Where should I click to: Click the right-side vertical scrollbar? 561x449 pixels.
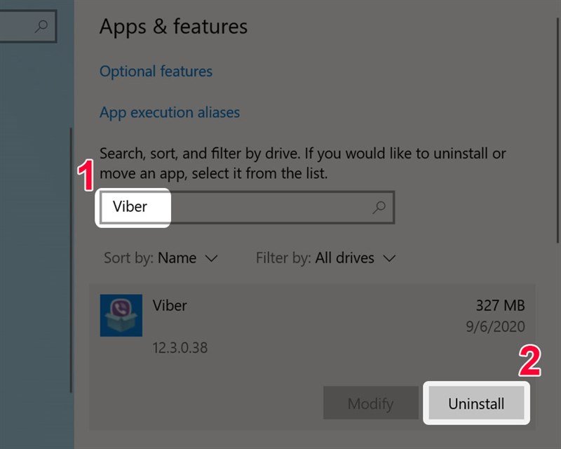[x=557, y=130]
